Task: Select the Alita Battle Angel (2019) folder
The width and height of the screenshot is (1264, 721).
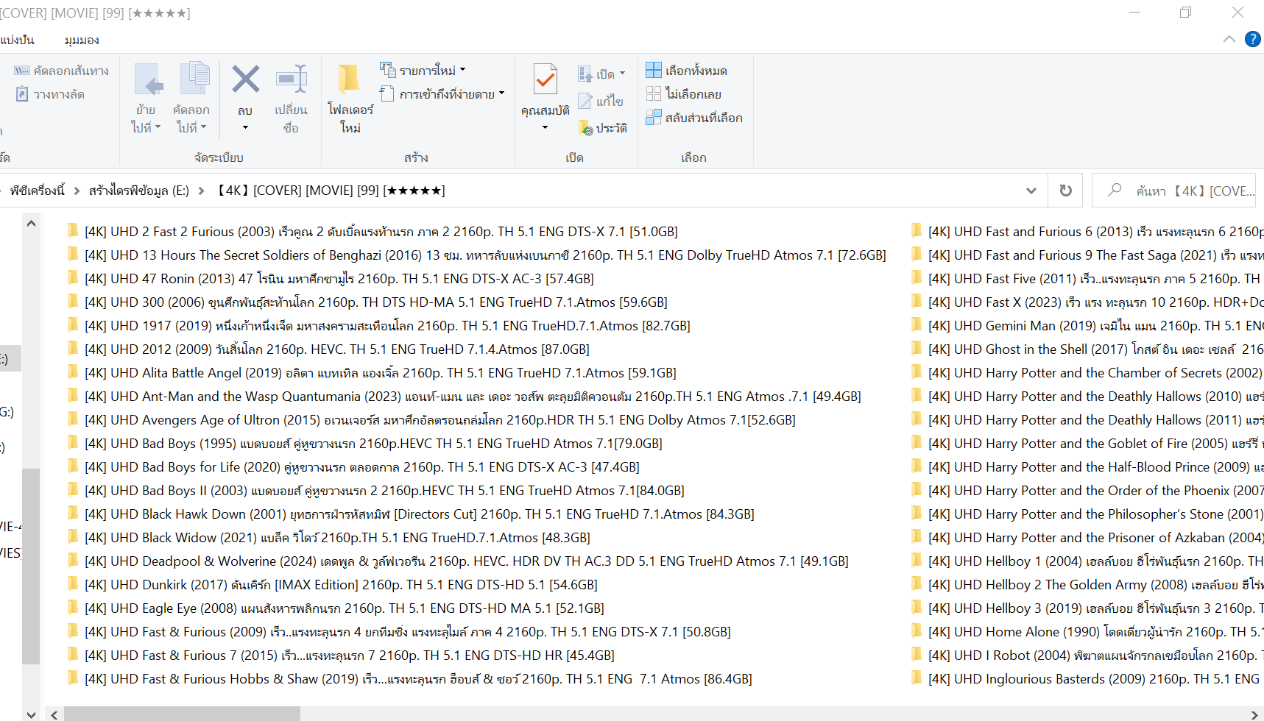Action: click(x=380, y=372)
